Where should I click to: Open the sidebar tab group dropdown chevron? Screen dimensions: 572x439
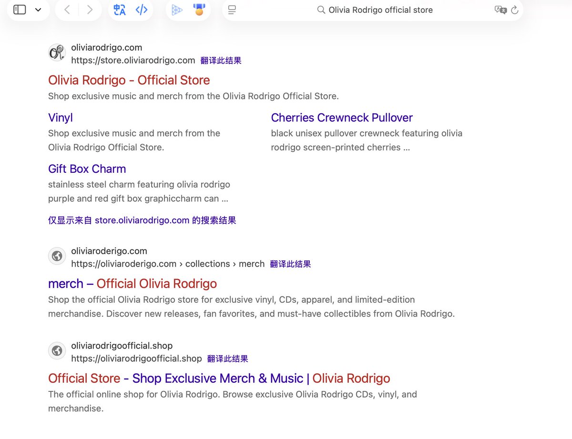[38, 10]
